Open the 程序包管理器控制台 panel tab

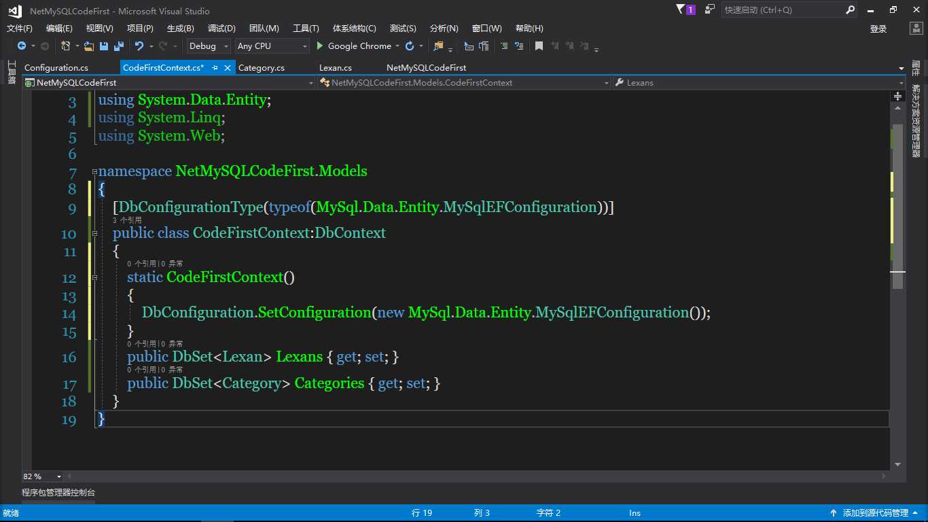[x=58, y=492]
